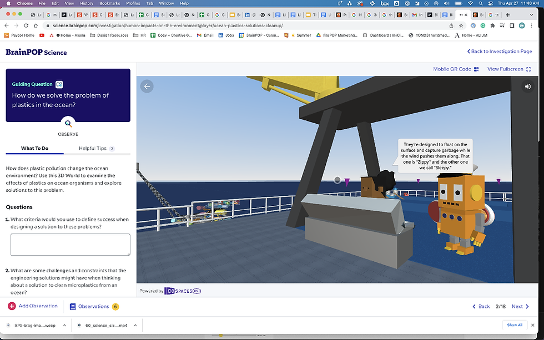Go back in browser history

click(x=7, y=26)
